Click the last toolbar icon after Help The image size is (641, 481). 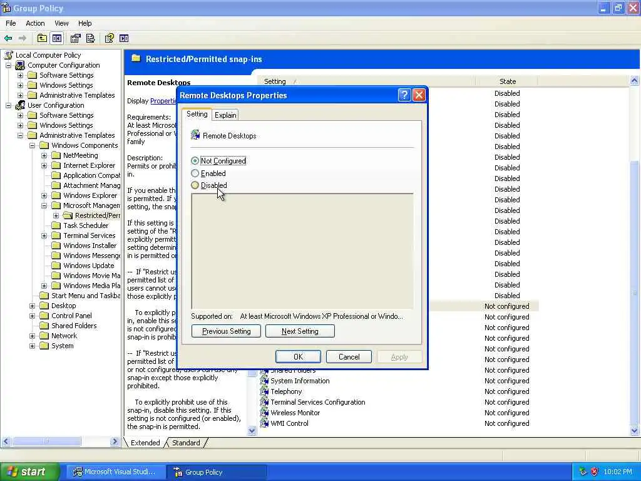click(124, 38)
